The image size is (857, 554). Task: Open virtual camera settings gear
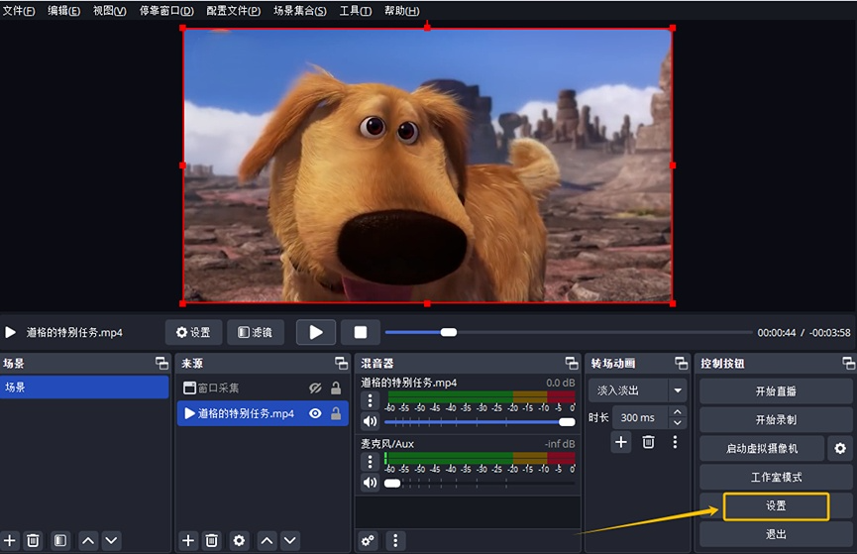tap(840, 448)
